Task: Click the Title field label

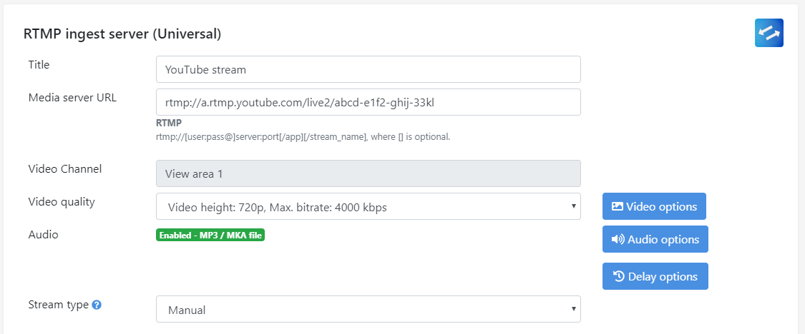Action: click(x=39, y=64)
